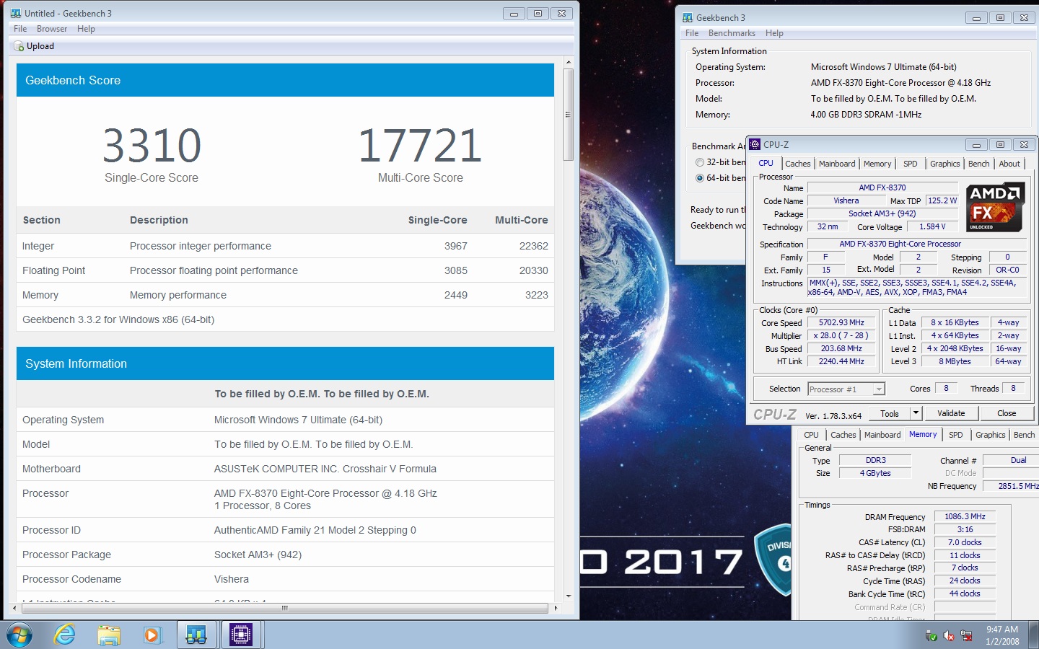
Task: Click the horizontal scrollbar in Geekbench results
Action: pyautogui.click(x=285, y=608)
